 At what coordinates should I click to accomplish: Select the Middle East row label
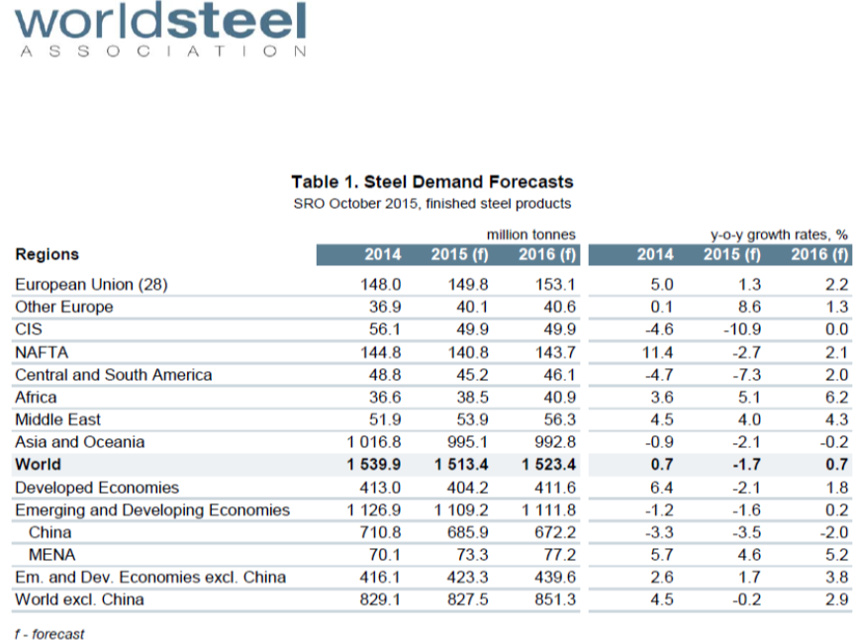pos(58,419)
